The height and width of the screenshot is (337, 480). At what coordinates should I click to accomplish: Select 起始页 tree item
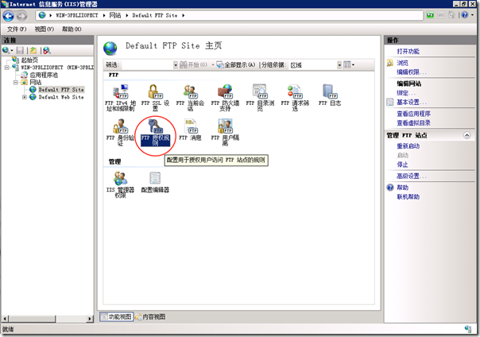point(29,60)
